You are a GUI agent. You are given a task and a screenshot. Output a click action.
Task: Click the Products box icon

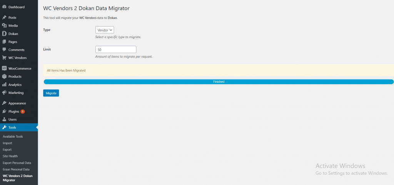pos(4,77)
